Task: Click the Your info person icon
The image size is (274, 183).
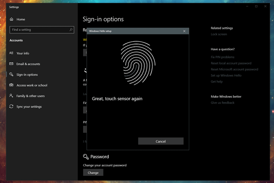Action: pyautogui.click(x=12, y=53)
